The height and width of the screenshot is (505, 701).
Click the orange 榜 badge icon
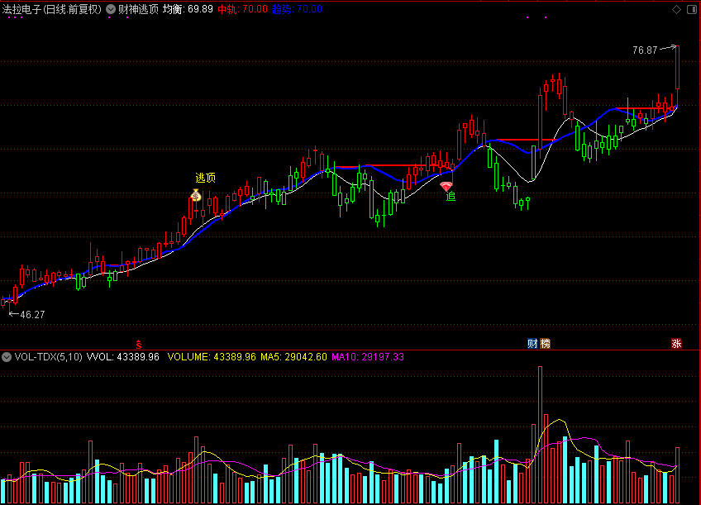pos(545,344)
